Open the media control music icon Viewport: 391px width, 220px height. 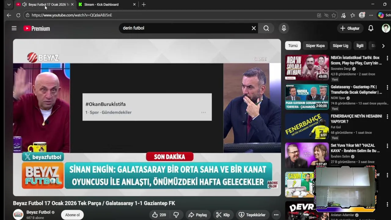click(x=343, y=15)
